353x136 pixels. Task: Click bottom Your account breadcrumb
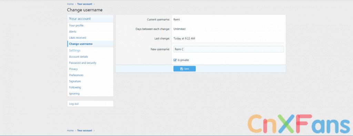[85, 130]
